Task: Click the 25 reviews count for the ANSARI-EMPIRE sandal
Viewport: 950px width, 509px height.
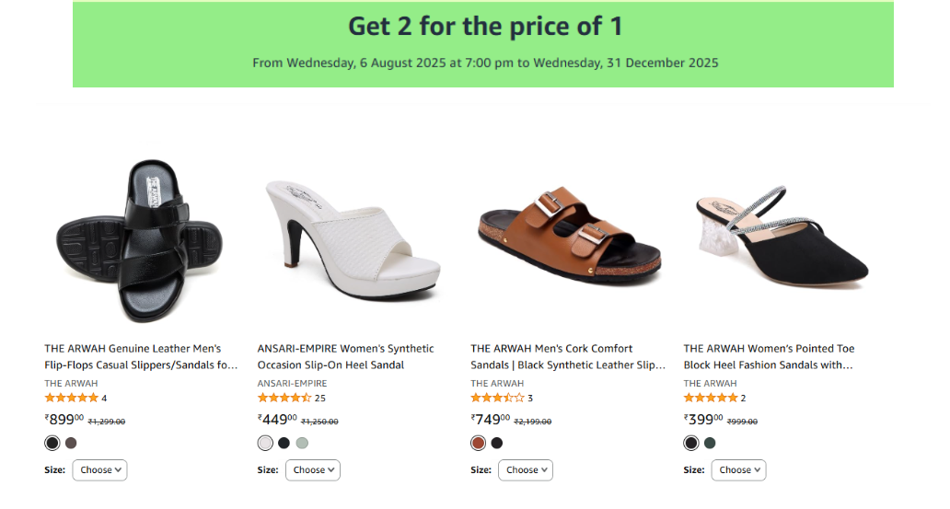Action: (x=320, y=398)
